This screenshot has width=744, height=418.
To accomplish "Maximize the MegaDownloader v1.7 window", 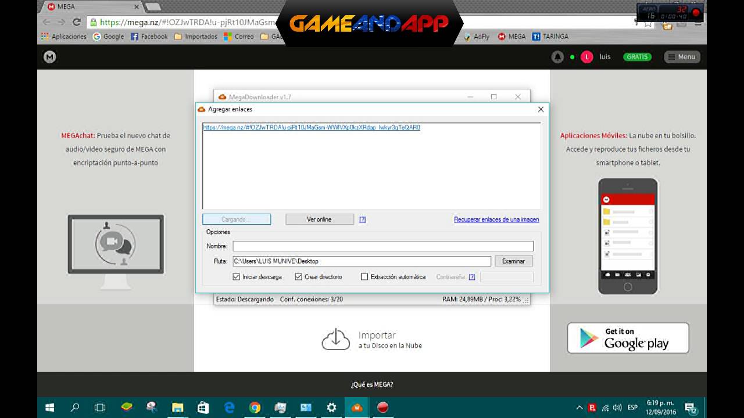I will pos(493,97).
